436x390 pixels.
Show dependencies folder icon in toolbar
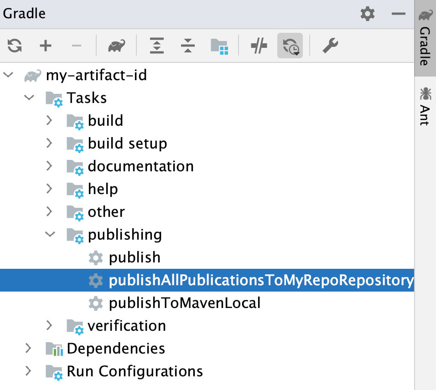pyautogui.click(x=219, y=46)
